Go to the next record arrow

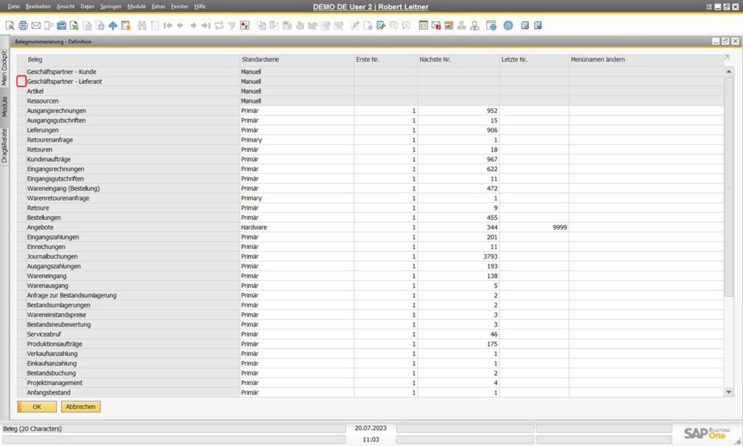tap(193, 25)
